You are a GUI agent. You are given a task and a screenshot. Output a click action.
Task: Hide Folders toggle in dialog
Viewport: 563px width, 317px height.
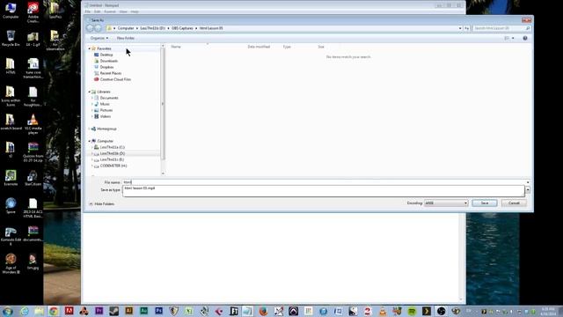(x=102, y=203)
